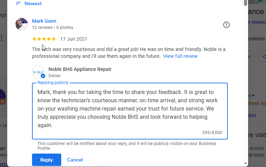266x167 pixels.
Task: Click the Noble BHS logo avatar
Action: pos(38,72)
